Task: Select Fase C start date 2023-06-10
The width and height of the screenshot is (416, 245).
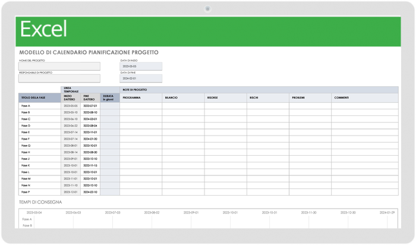Action: tap(71, 119)
